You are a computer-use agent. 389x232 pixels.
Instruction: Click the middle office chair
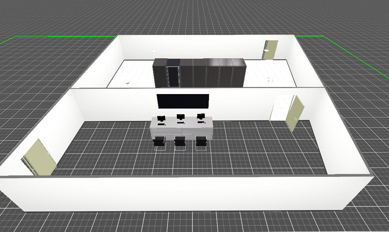(180, 142)
